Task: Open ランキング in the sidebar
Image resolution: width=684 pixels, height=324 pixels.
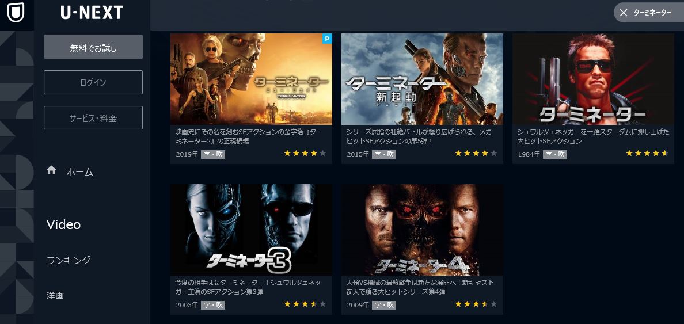Action: [69, 260]
